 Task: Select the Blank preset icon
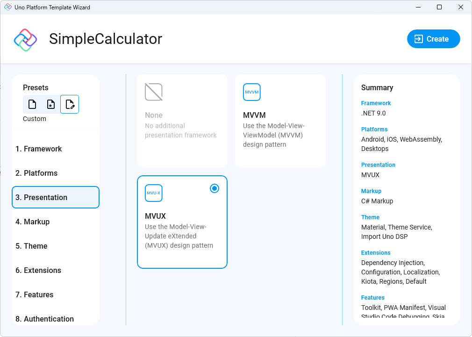[32, 104]
